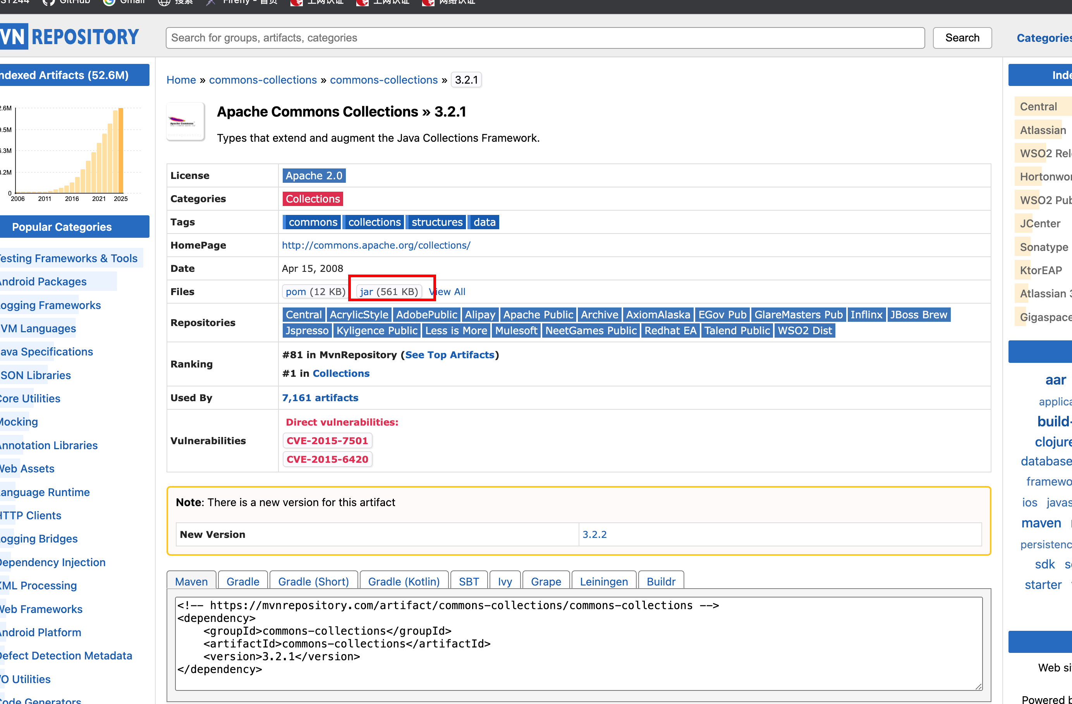Open the 7,161 artifacts usage link

click(320, 398)
